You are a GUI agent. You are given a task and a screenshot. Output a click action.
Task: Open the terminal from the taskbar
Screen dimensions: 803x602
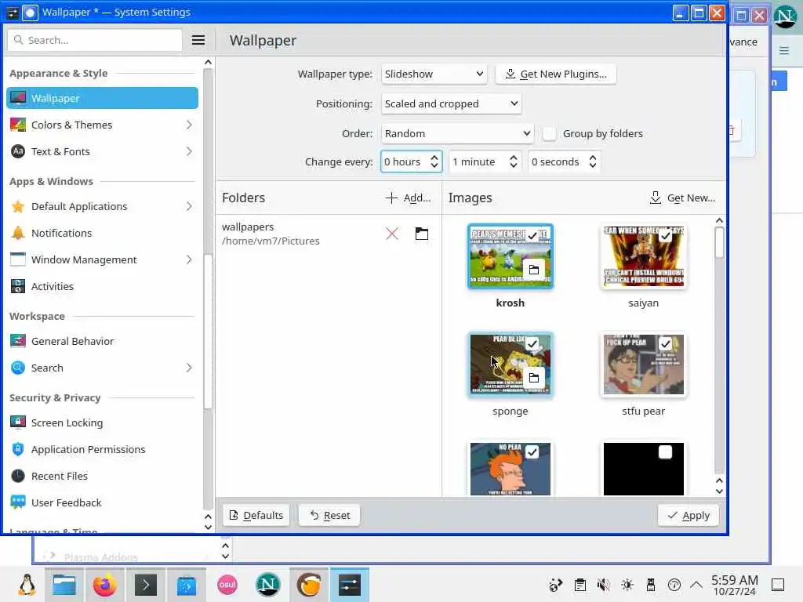coord(145,585)
